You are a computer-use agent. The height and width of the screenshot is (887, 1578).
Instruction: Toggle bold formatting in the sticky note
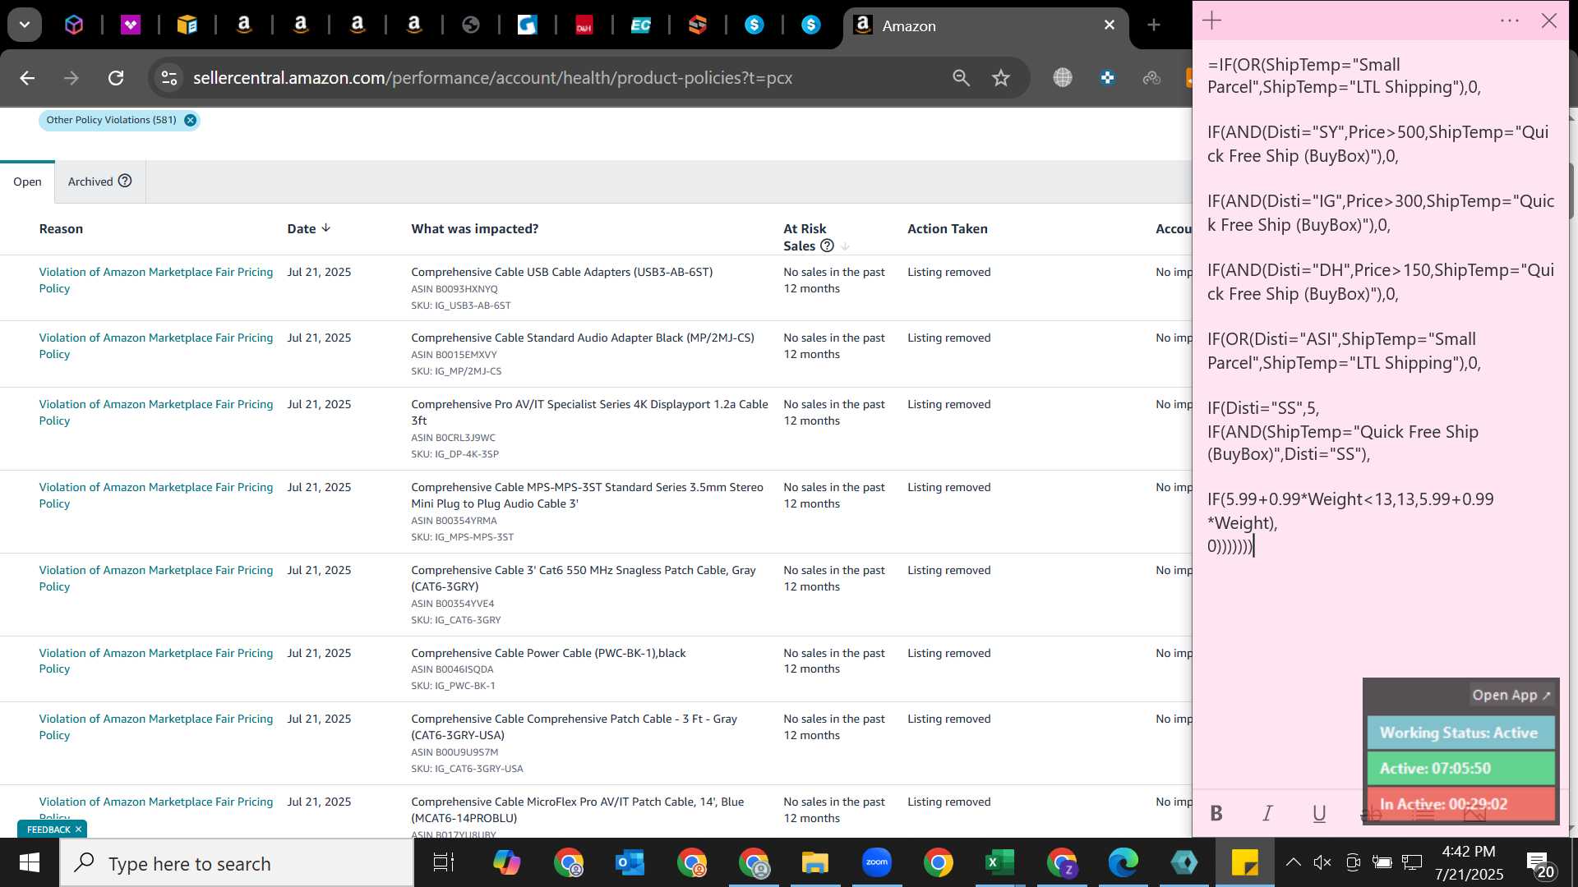pos(1216,813)
